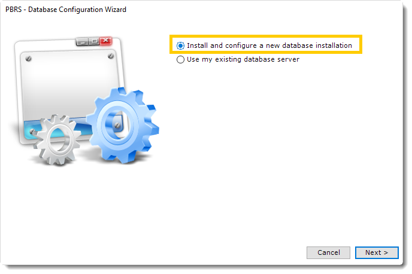Click the Cancel button
This screenshot has height=274, width=412.
point(328,252)
